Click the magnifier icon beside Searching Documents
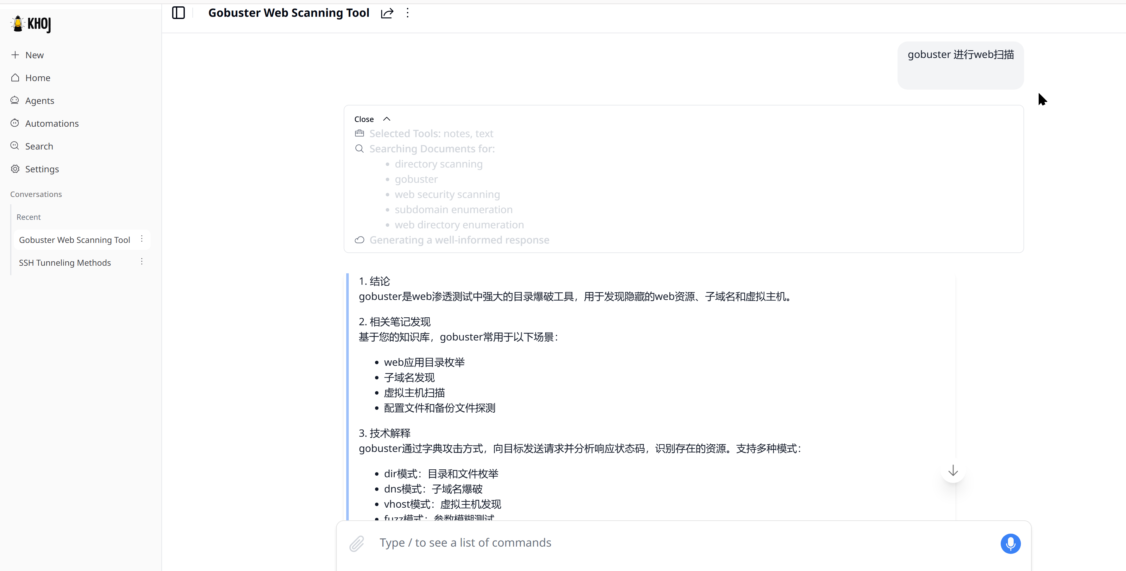This screenshot has width=1126, height=571. pos(359,149)
